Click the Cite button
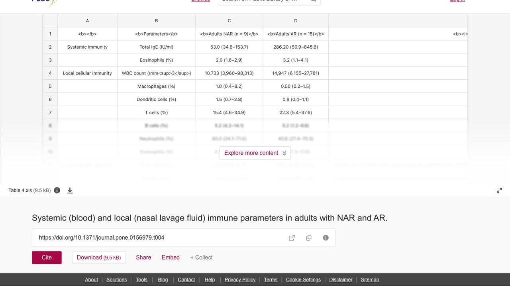This screenshot has width=510, height=287. coord(47,258)
